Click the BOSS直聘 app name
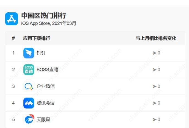 coord(47,70)
